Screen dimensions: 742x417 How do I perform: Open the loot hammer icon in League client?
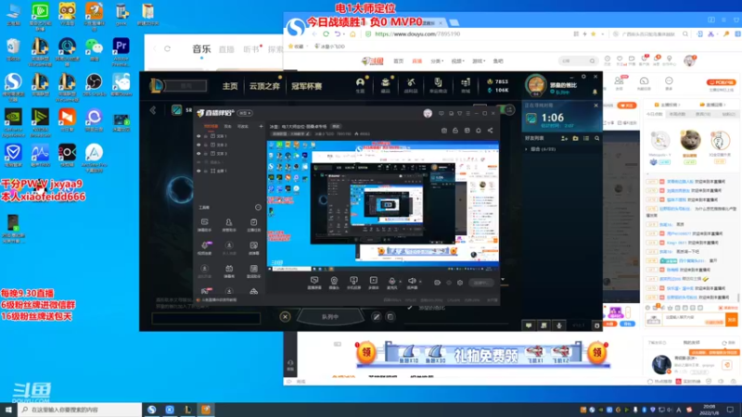411,84
